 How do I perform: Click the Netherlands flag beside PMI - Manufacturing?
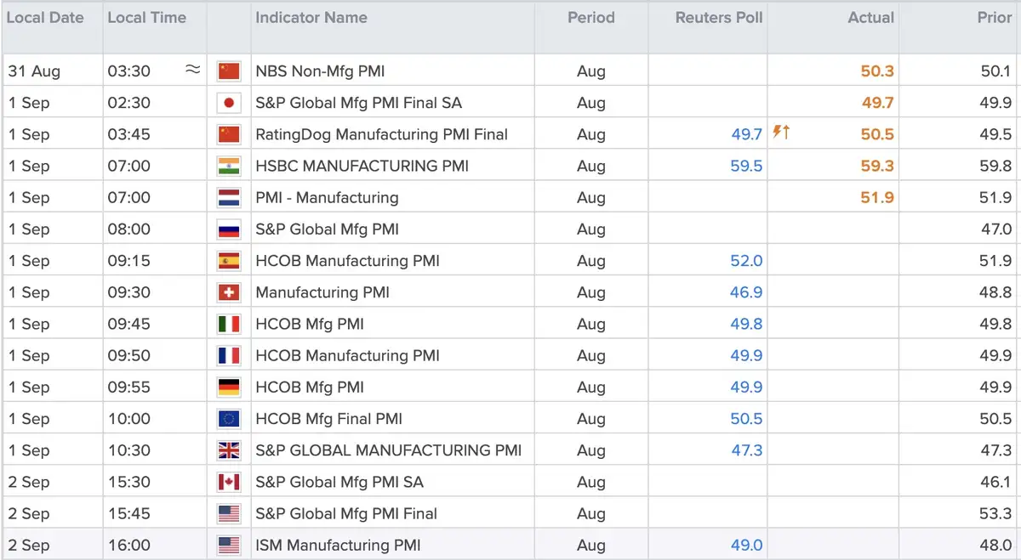click(x=229, y=197)
